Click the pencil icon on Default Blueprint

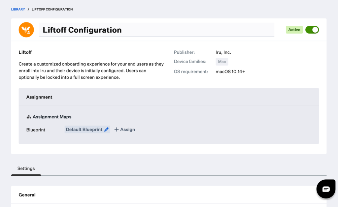106,130
